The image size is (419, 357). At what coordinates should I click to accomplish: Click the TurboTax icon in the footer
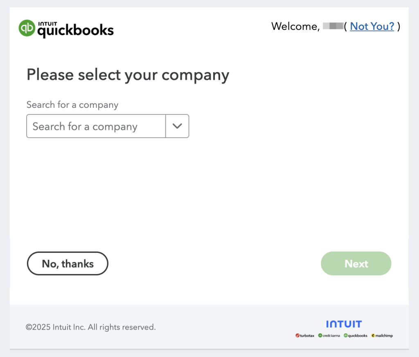(x=297, y=335)
